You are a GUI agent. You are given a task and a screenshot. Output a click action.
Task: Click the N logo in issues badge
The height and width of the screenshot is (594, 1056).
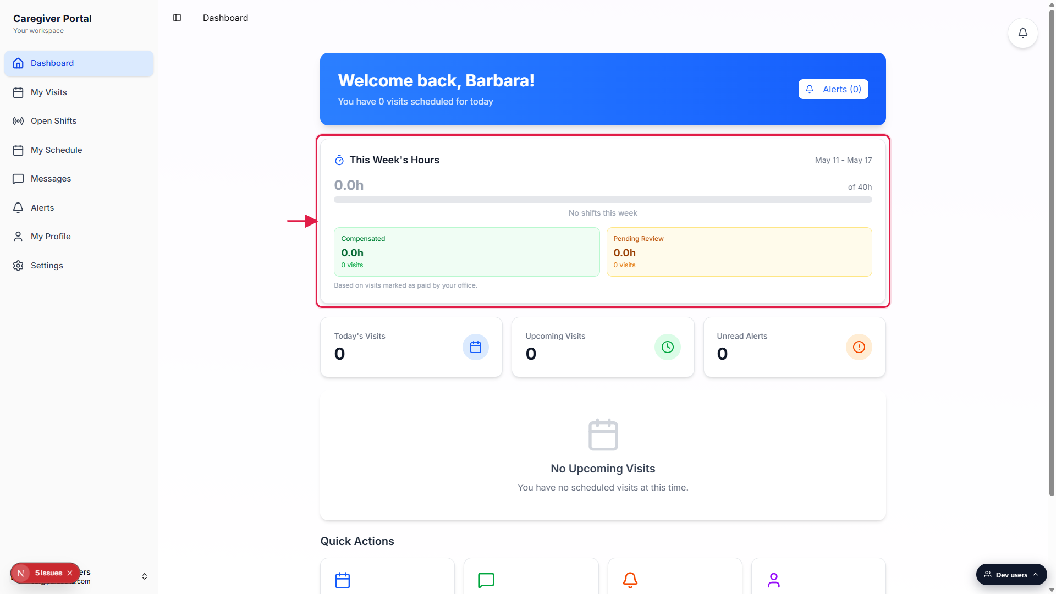click(x=21, y=573)
